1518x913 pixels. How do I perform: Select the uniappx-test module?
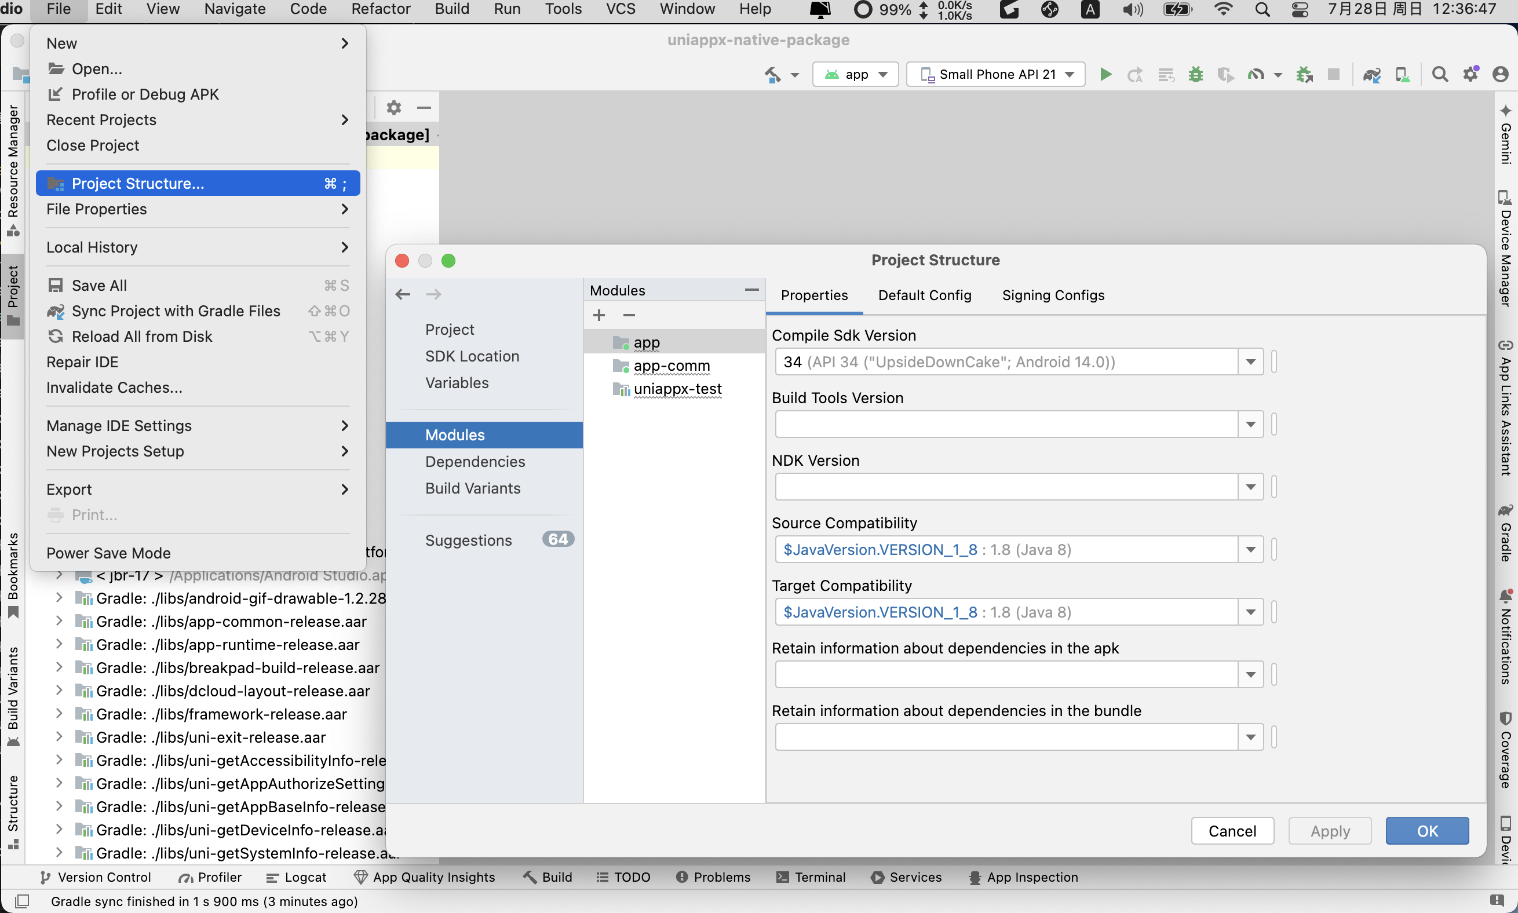pyautogui.click(x=677, y=389)
